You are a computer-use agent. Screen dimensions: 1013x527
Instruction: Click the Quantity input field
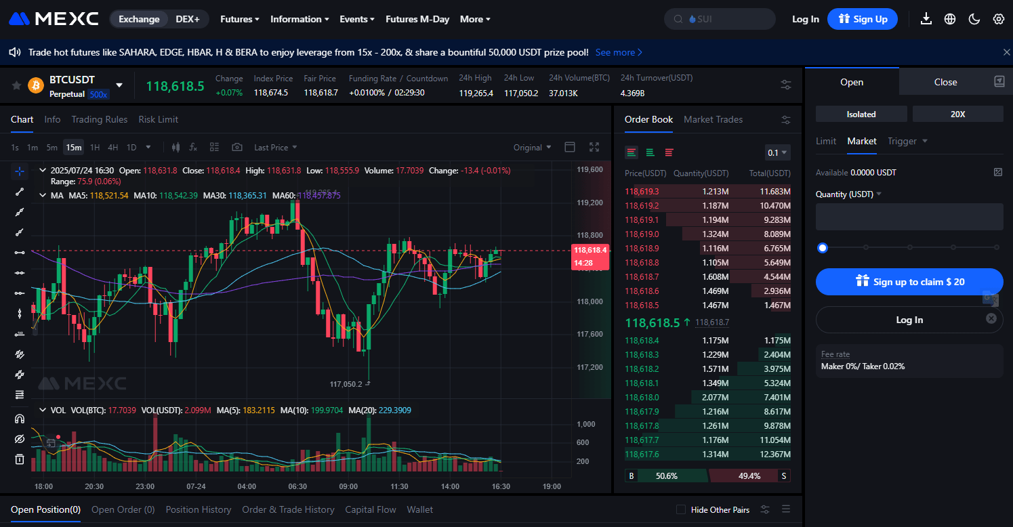909,217
